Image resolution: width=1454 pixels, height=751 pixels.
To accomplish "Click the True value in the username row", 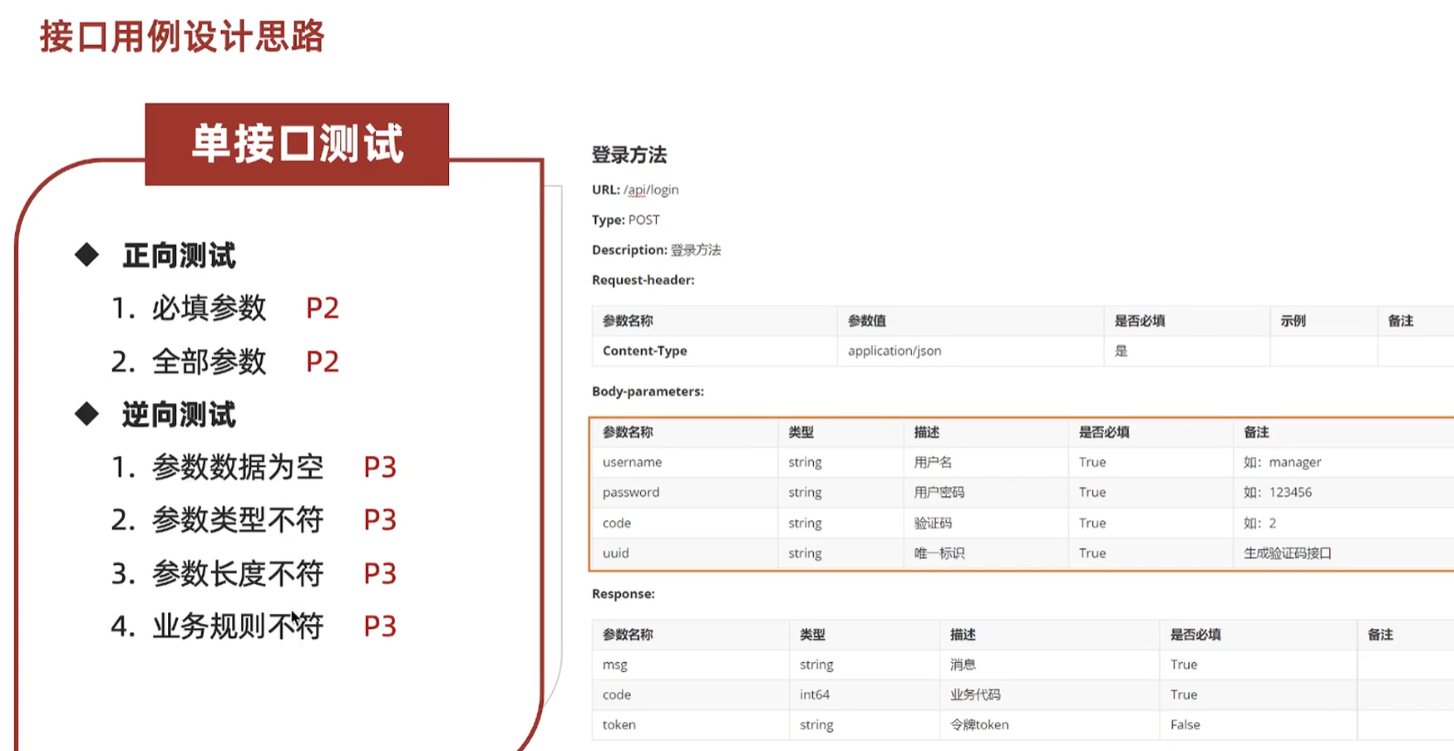I will (x=1092, y=462).
